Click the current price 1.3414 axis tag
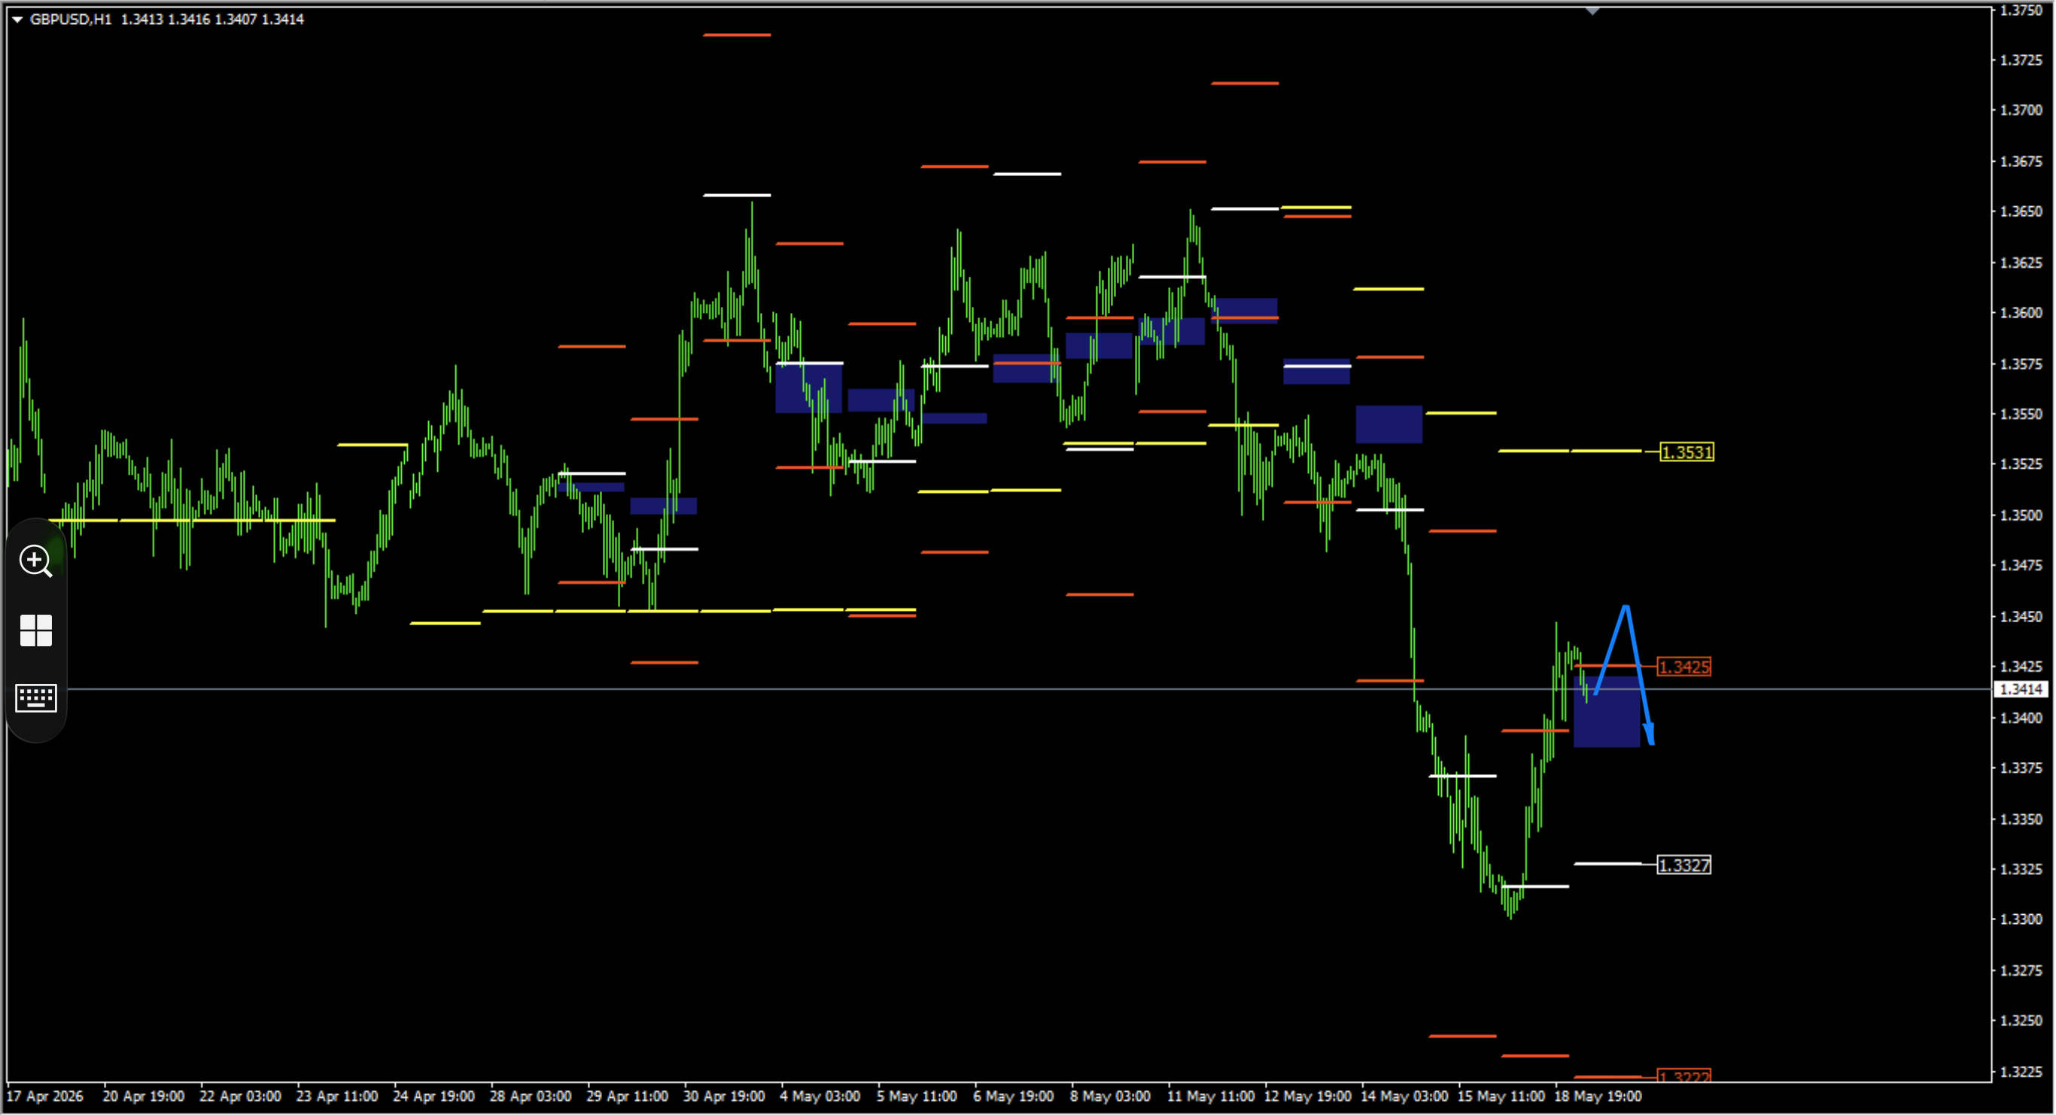 pos(2021,689)
